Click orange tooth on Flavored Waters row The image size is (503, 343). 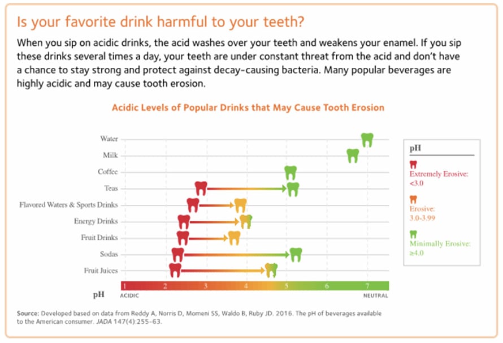pos(240,205)
